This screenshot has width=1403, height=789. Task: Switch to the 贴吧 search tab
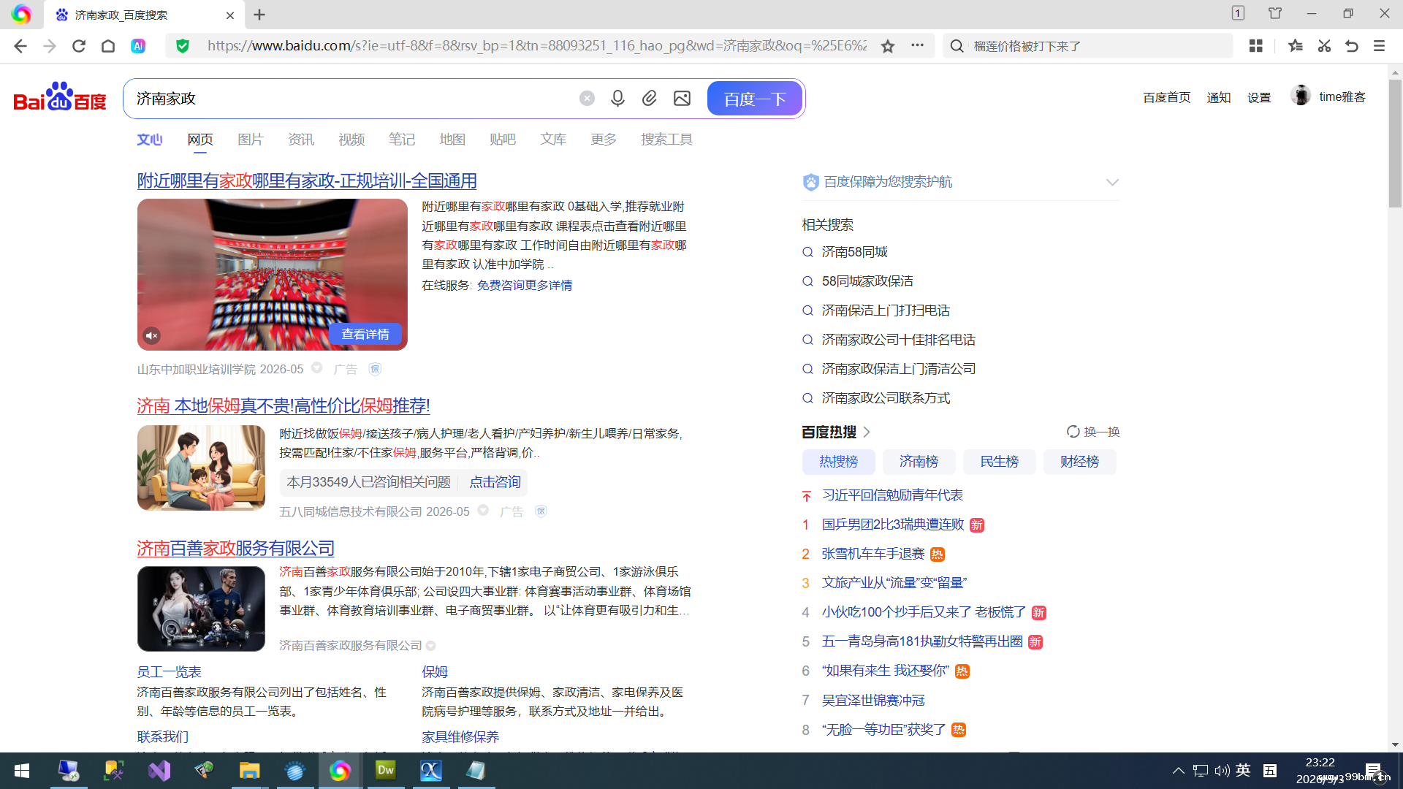pyautogui.click(x=503, y=140)
